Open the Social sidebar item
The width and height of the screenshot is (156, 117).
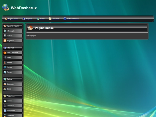click(13, 89)
